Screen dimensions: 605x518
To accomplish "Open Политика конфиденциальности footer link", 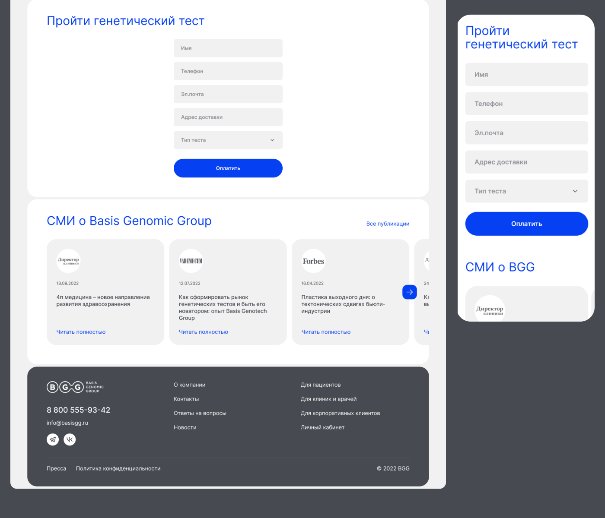I will (x=118, y=468).
